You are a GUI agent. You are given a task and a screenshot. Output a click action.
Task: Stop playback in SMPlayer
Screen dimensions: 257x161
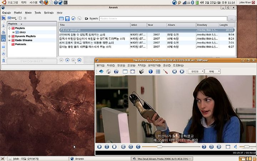114,147
